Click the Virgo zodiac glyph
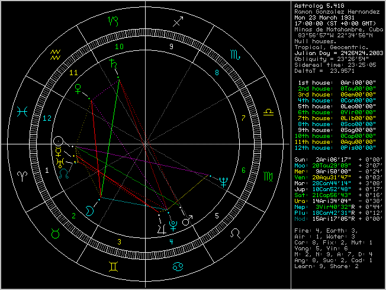Screen dimensions: 386x290 coord(268,176)
